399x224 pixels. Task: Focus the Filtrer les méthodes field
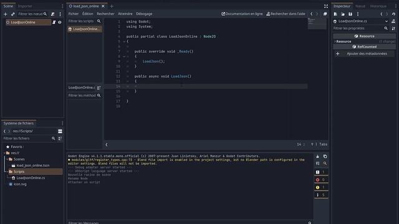click(84, 95)
